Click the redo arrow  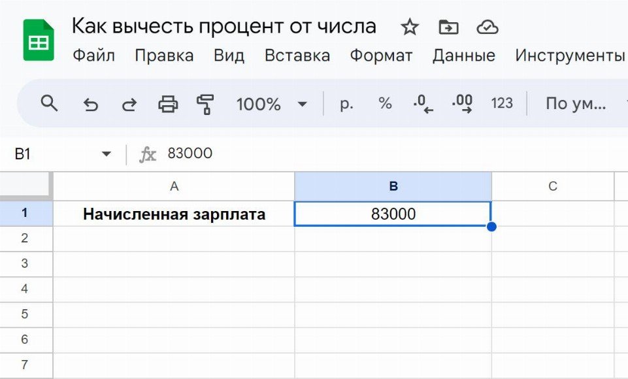[x=129, y=104]
